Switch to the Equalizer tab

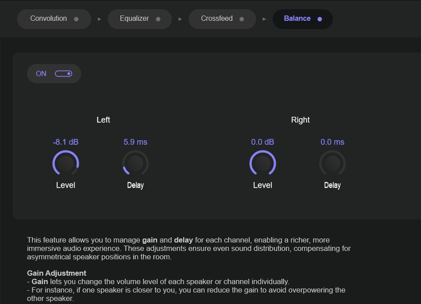tap(135, 19)
